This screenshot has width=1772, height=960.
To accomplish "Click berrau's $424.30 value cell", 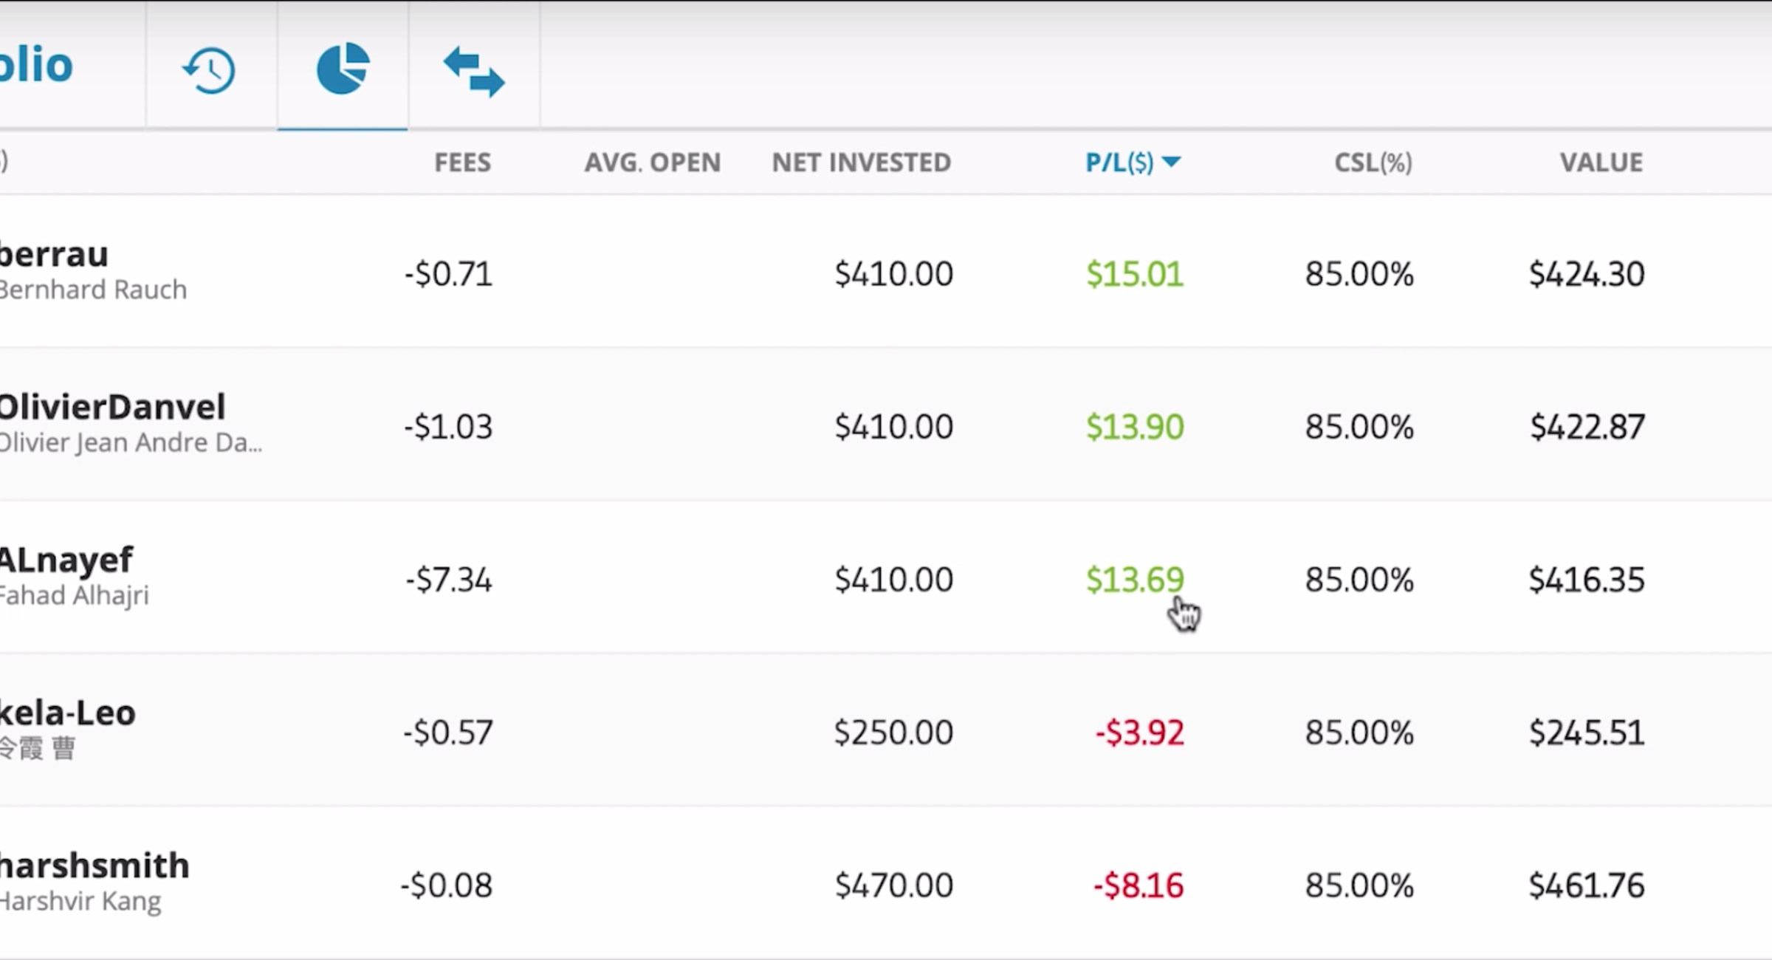I will click(x=1585, y=273).
